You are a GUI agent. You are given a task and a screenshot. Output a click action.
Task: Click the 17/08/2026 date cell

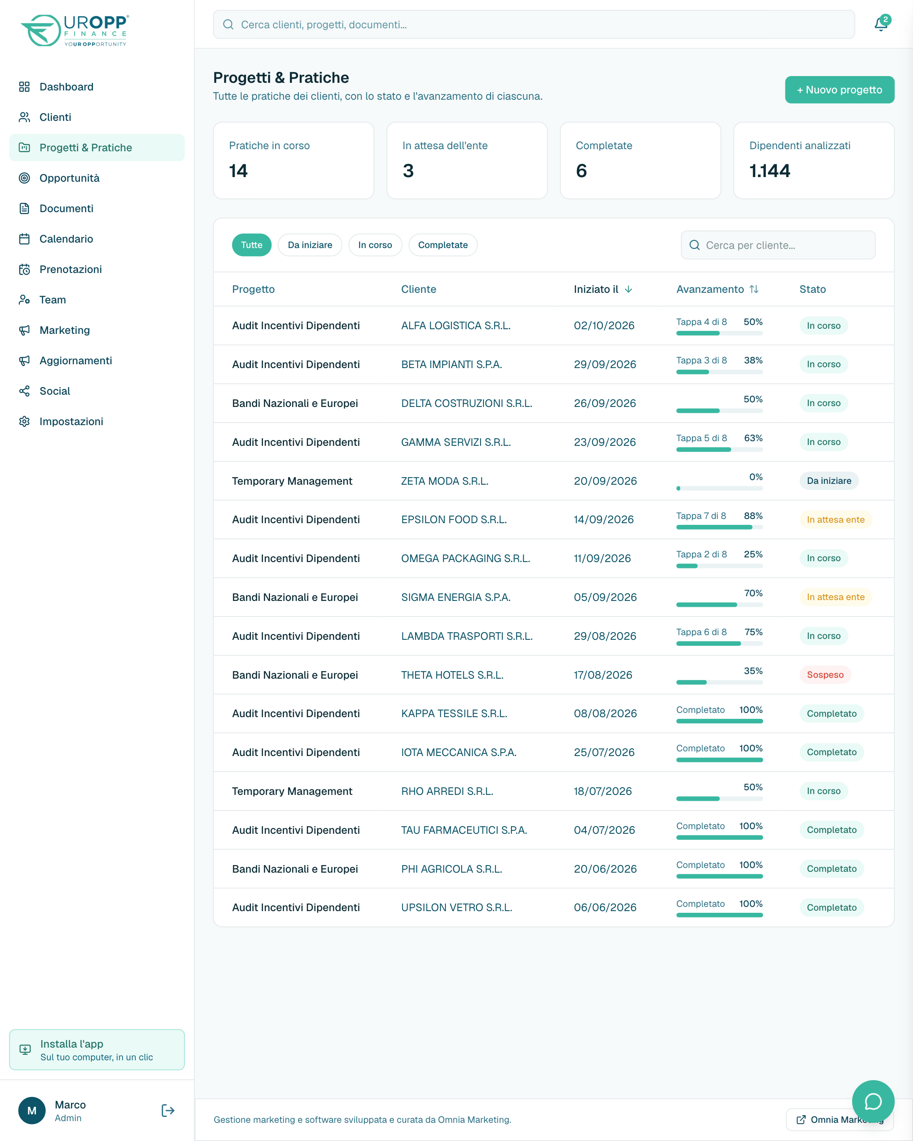coord(603,675)
